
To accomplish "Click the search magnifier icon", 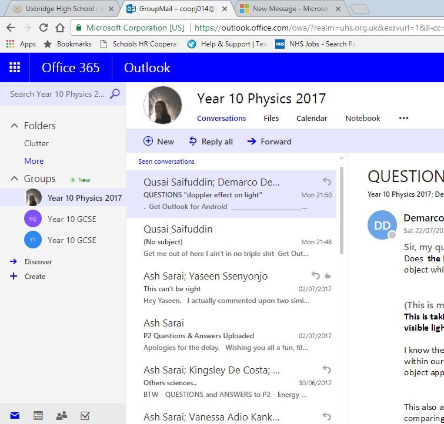I will click(x=115, y=94).
